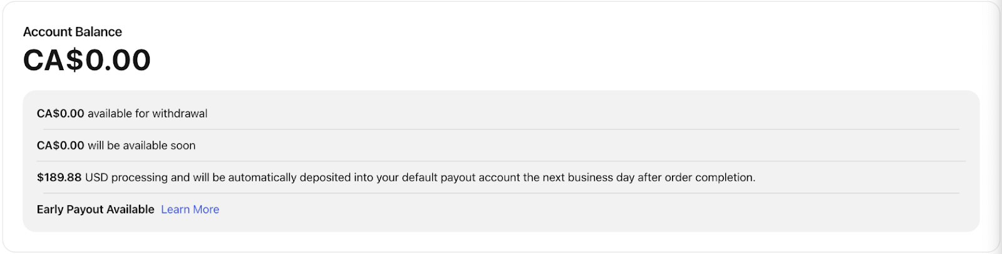The width and height of the screenshot is (1002, 254).
Task: Click the word 'soon' in second row
Action: pos(183,146)
